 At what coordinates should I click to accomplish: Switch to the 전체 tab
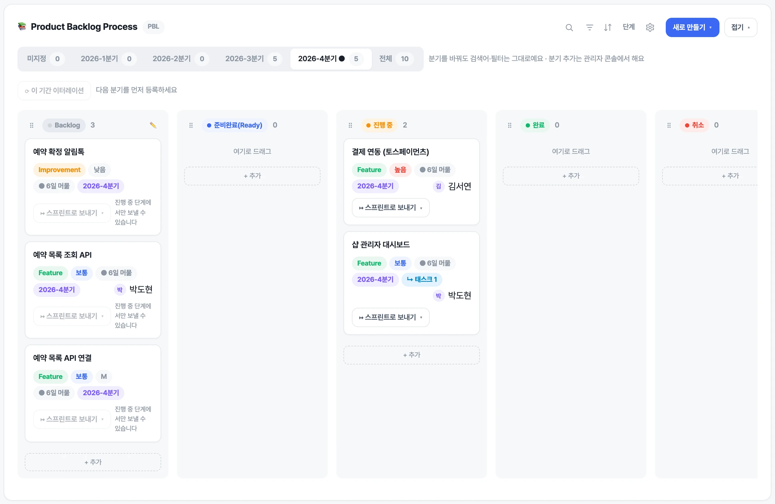point(396,59)
